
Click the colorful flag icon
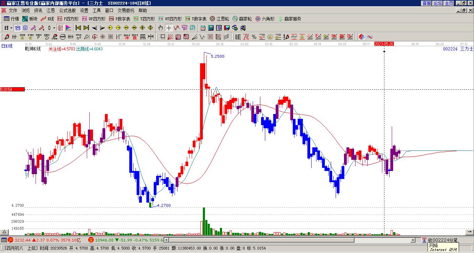[68, 28]
